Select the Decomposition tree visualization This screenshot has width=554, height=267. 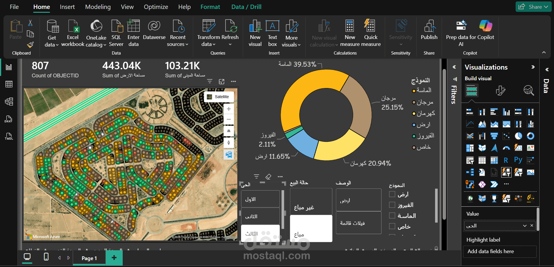470,172
